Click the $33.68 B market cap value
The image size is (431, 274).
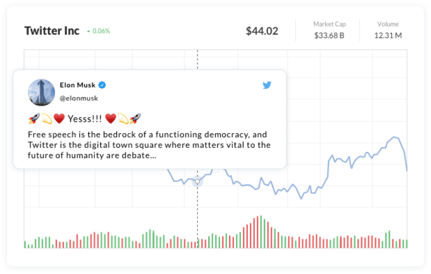tap(329, 35)
